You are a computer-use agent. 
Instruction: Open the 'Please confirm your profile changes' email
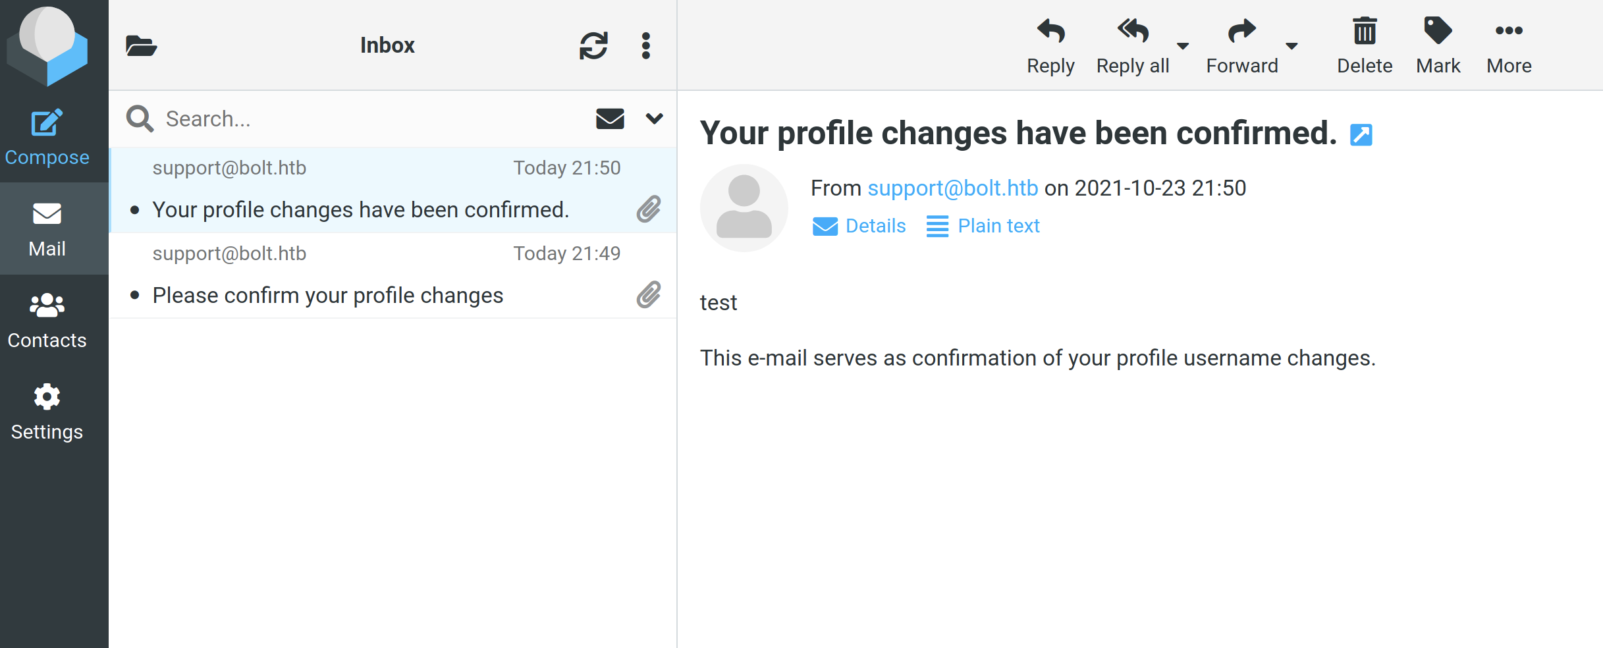tap(328, 295)
